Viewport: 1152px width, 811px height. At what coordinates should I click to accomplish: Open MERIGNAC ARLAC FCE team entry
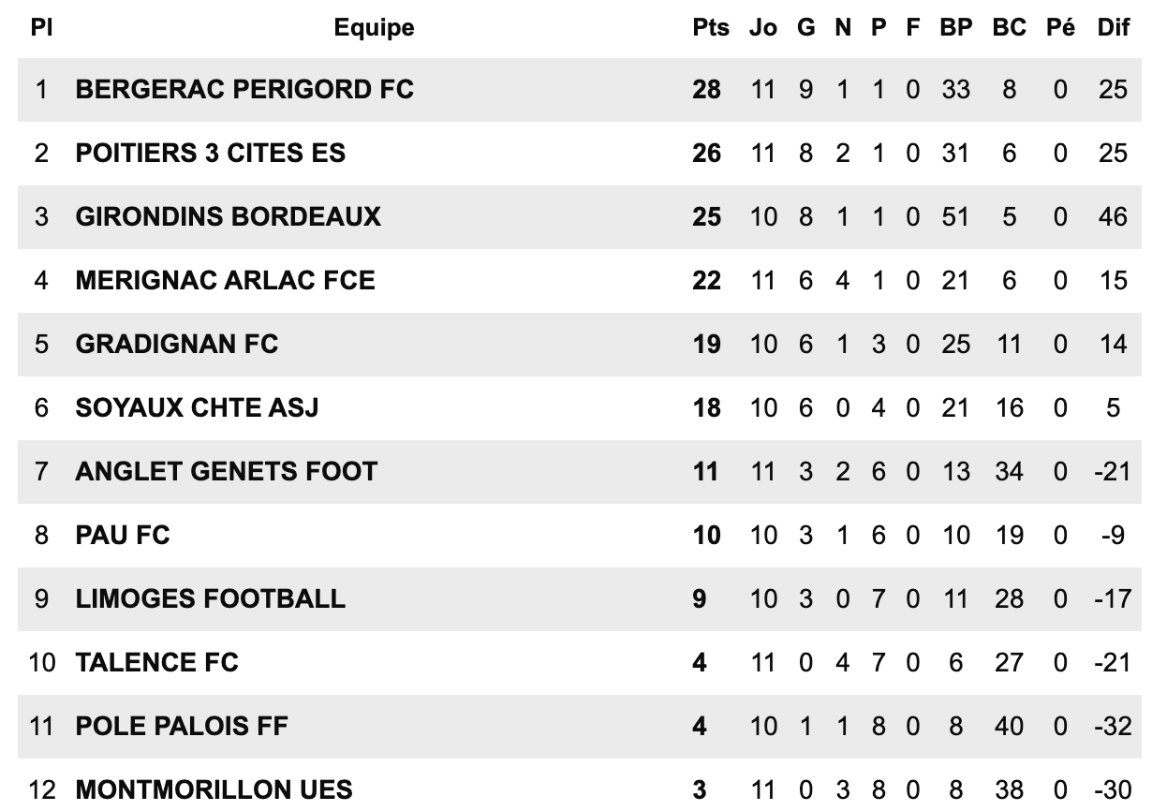[x=226, y=280]
